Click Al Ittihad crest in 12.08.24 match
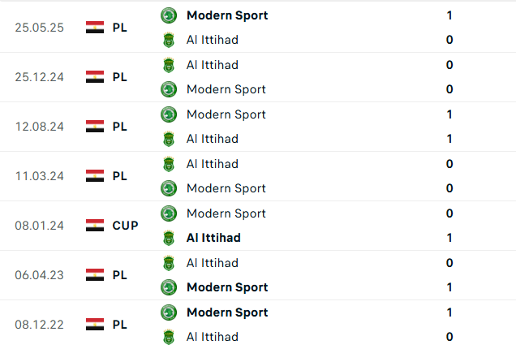516x349 pixels. 169,139
